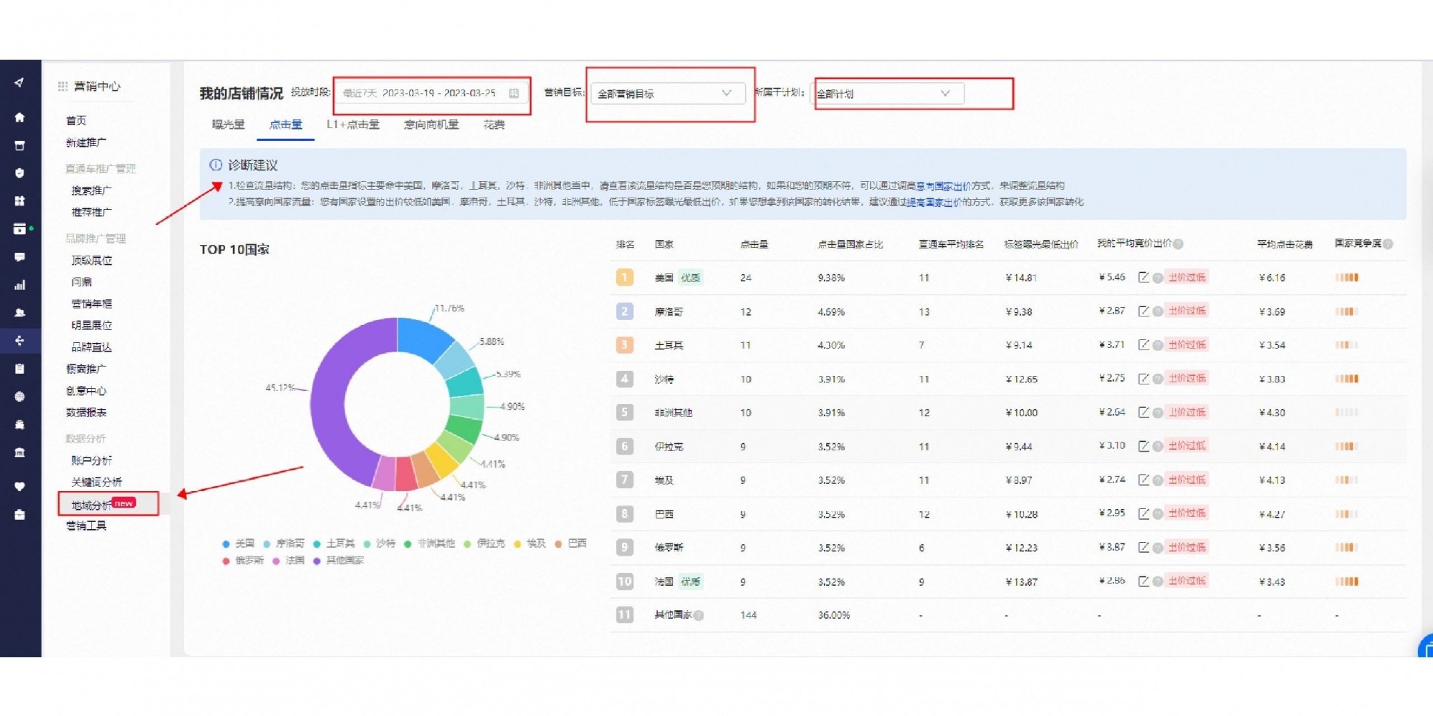Click the first bid-adjustment link in diagnosis suggestion
Viewport: 1433px width, 716px height.
pos(944,185)
